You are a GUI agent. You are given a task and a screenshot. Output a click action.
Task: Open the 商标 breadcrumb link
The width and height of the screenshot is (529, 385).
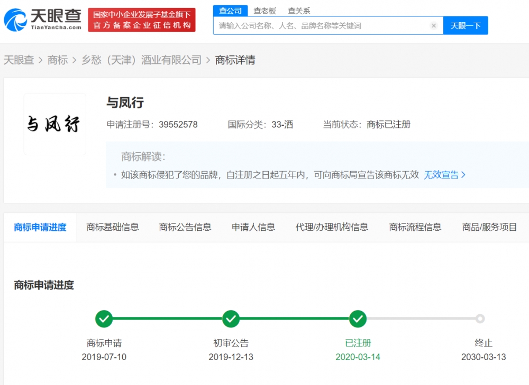tap(58, 60)
